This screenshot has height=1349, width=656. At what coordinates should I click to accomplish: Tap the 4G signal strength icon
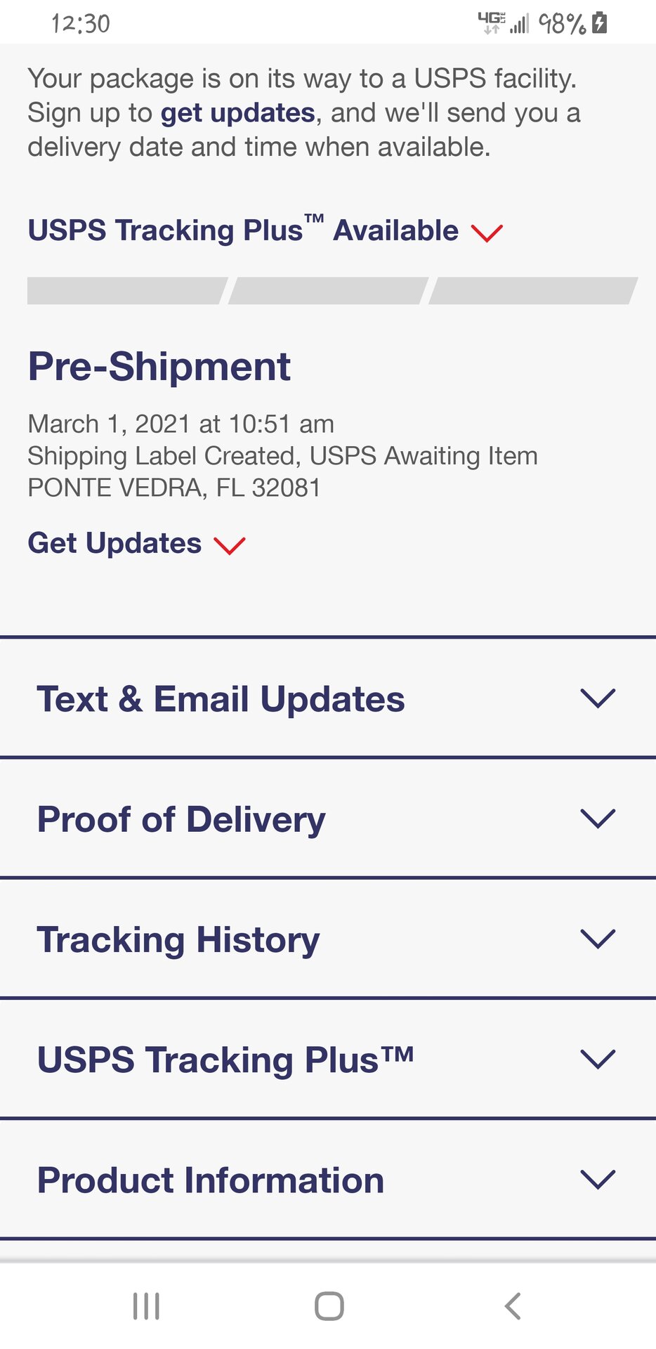504,23
